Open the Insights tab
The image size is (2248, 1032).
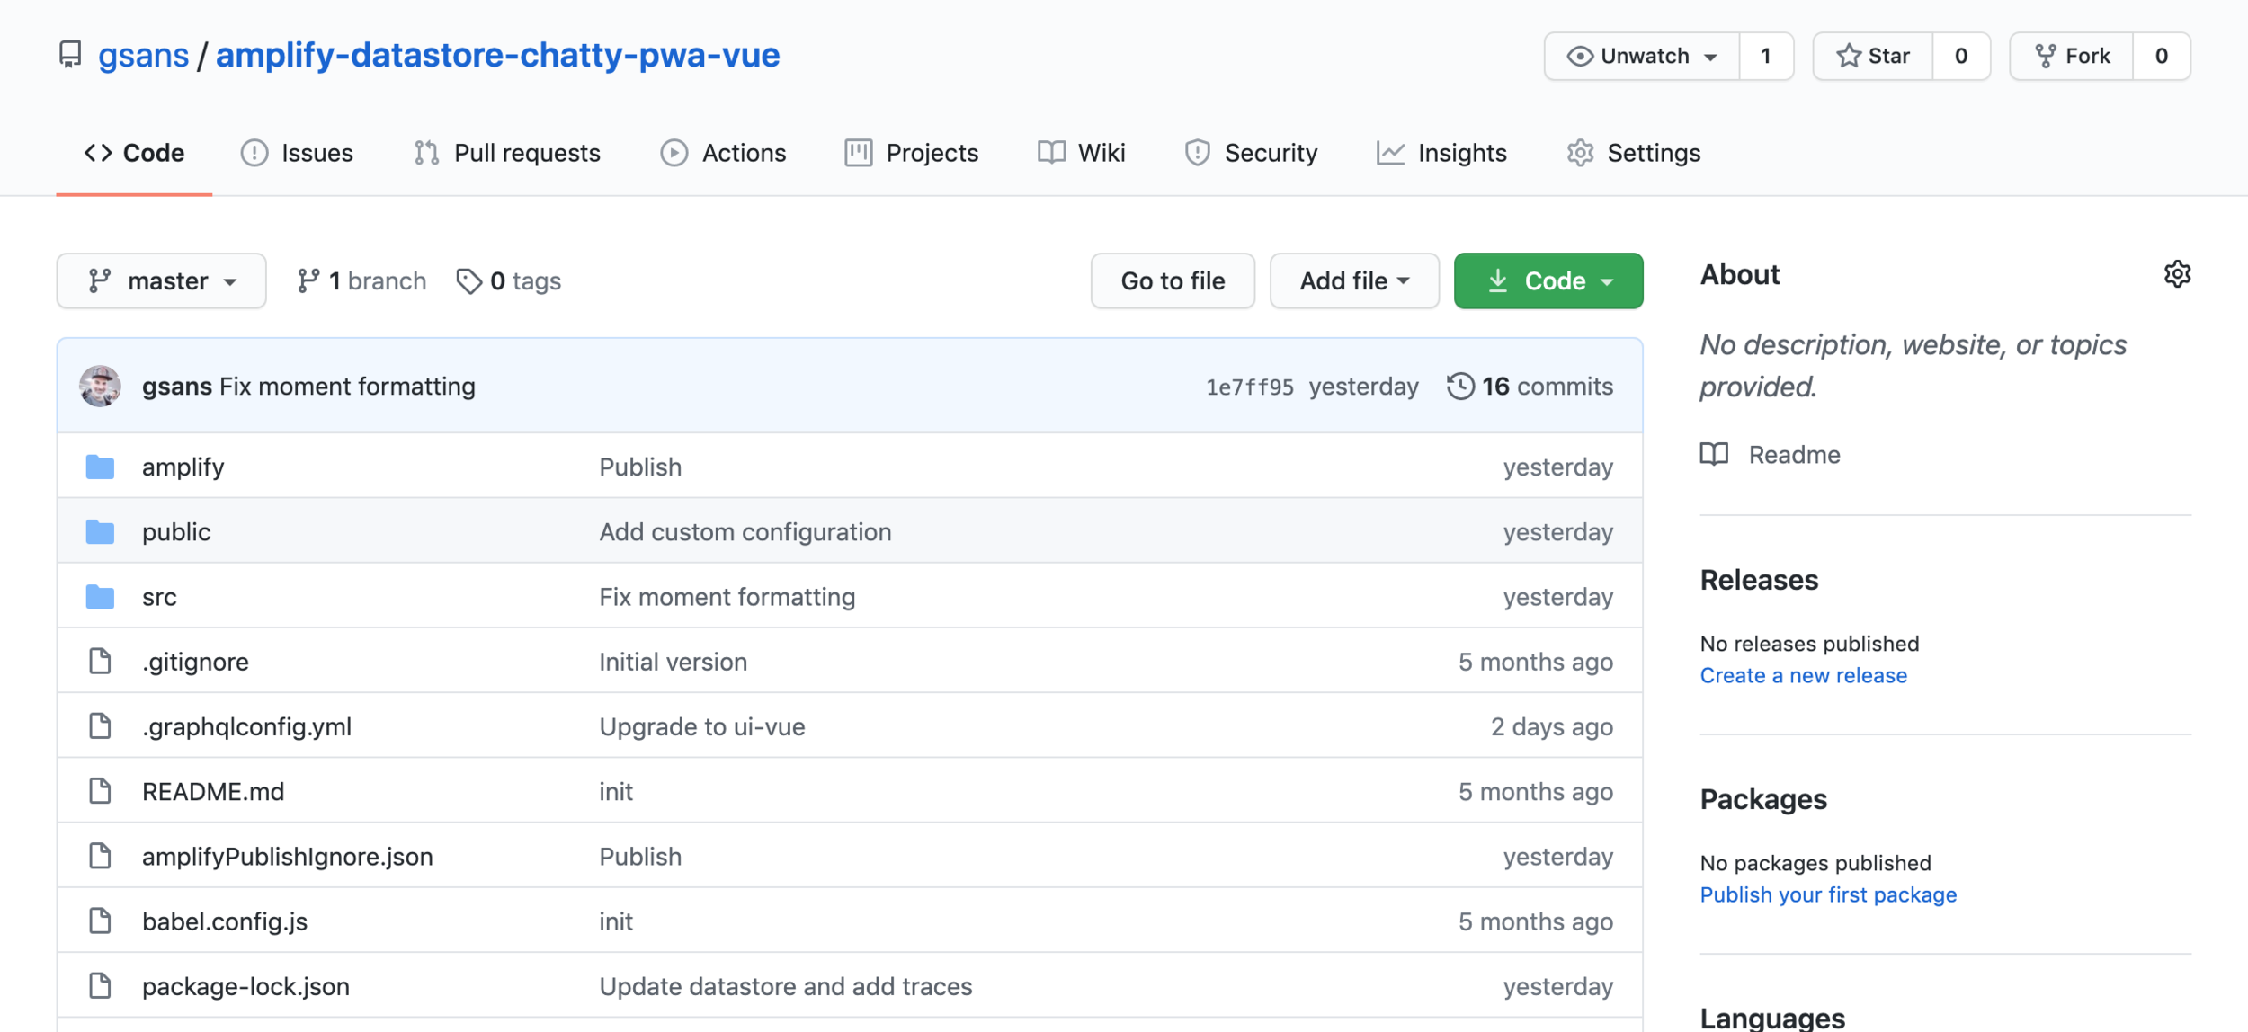(1441, 153)
